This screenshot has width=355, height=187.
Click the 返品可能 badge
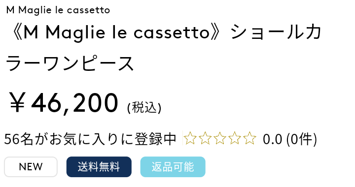173,167
